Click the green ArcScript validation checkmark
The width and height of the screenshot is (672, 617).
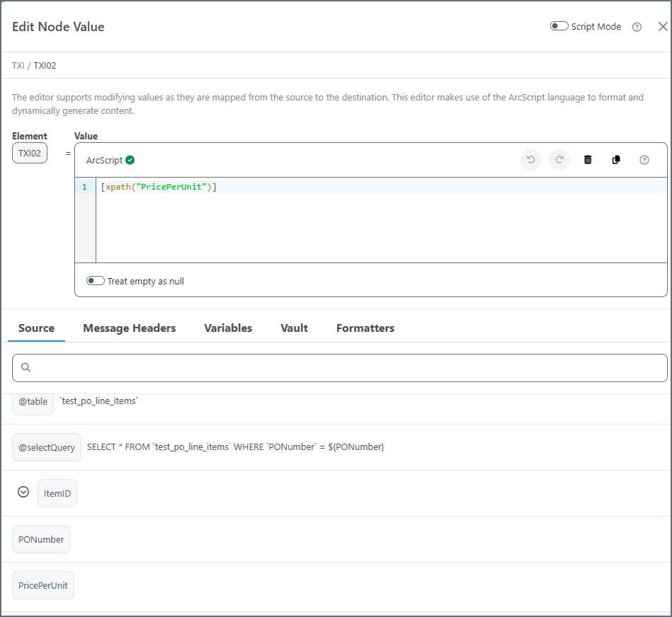click(x=130, y=160)
